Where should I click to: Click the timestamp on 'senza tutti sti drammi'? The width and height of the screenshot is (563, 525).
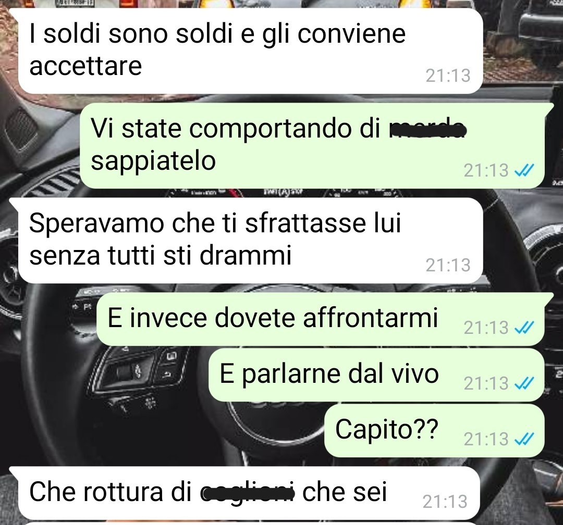pos(448,265)
